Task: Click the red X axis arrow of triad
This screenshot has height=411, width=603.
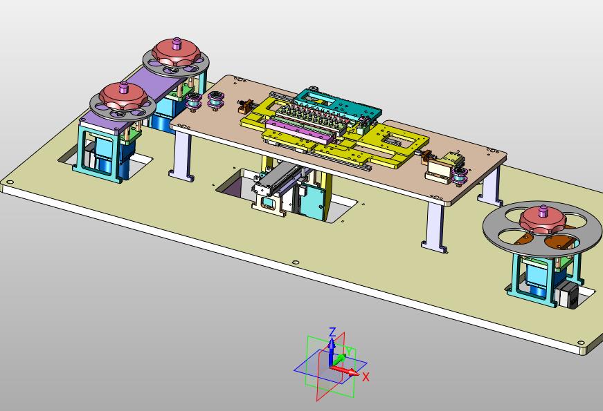Action: click(x=345, y=371)
